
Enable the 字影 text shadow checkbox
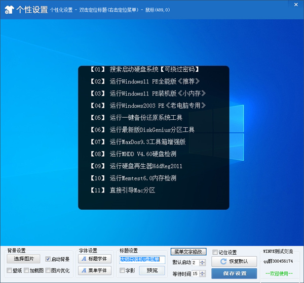[122, 270]
